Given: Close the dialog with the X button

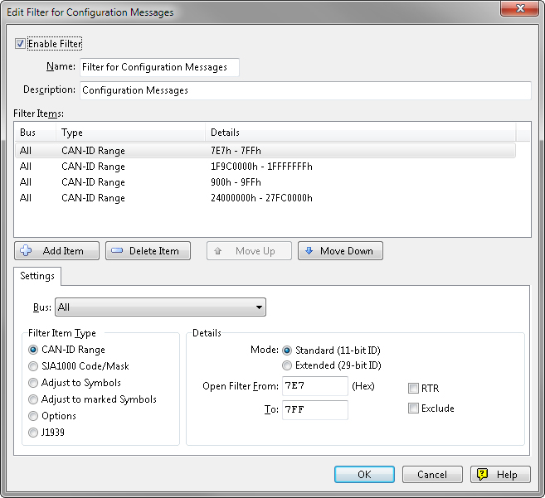Looking at the screenshot, I should [x=519, y=8].
